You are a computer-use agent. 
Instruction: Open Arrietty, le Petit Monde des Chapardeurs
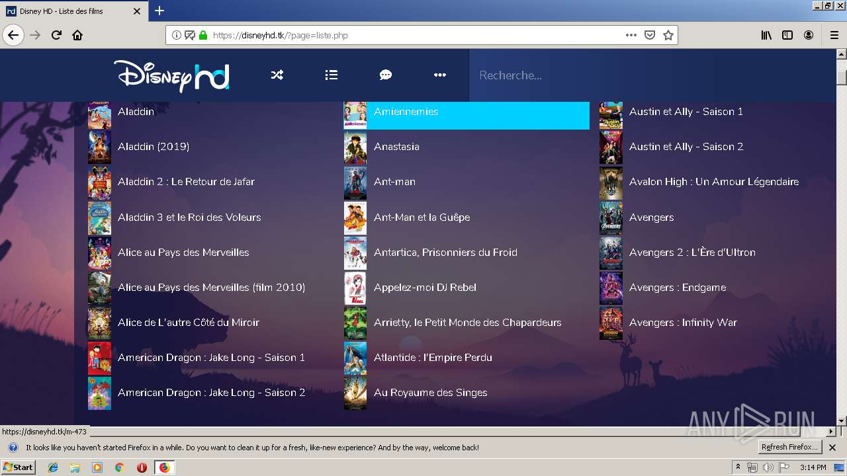coord(467,322)
